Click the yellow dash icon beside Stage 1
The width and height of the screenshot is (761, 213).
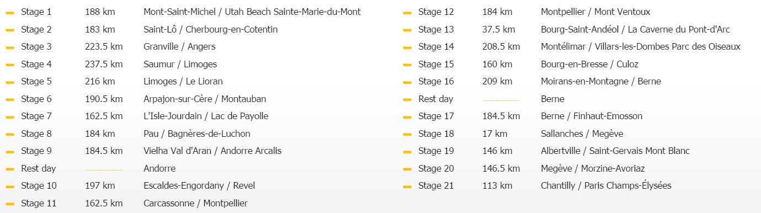(x=10, y=12)
